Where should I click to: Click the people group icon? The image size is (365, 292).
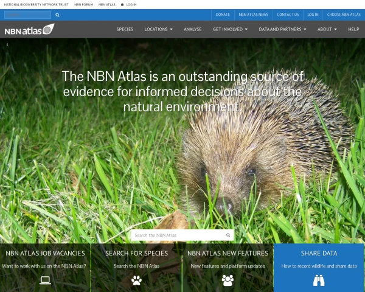[x=228, y=280]
